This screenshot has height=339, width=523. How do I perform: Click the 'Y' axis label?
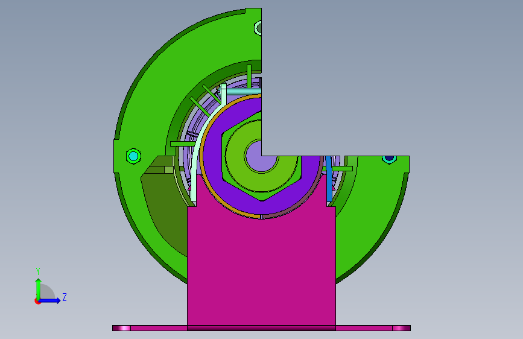pos(38,271)
